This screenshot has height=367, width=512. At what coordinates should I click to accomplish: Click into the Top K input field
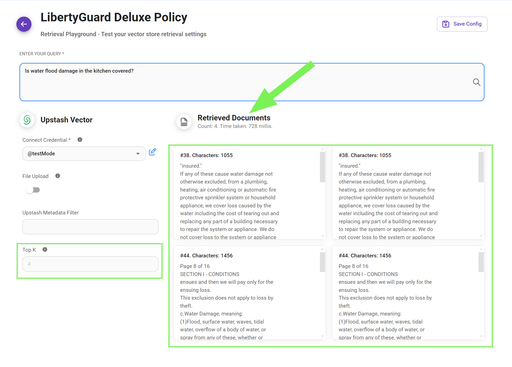(x=90, y=264)
